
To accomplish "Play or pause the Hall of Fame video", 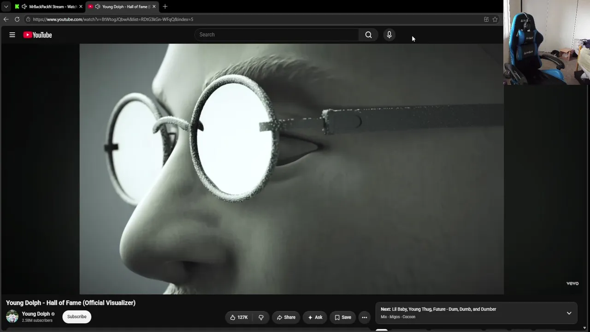I will pyautogui.click(x=292, y=169).
